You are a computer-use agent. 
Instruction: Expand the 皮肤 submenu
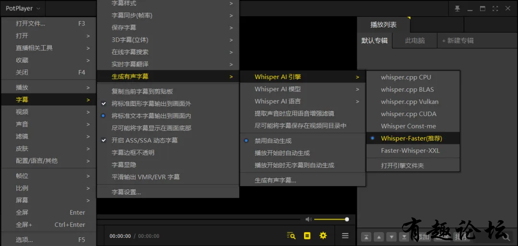(x=49, y=149)
